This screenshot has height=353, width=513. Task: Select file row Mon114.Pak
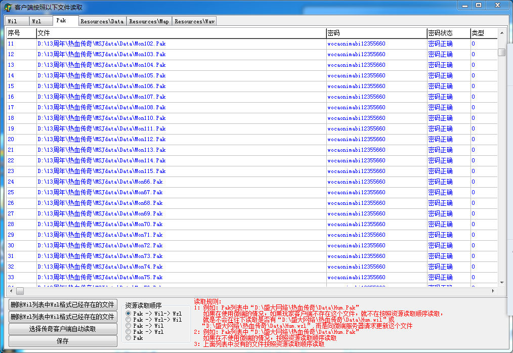tap(252, 161)
